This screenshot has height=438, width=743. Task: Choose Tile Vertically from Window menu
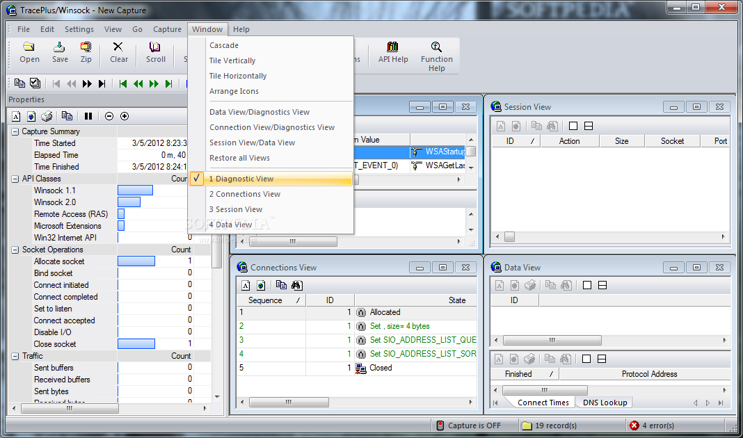coord(271,60)
